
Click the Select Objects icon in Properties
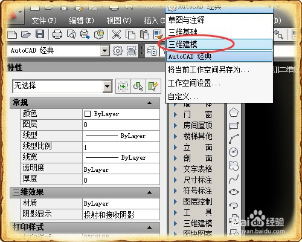click(x=138, y=87)
